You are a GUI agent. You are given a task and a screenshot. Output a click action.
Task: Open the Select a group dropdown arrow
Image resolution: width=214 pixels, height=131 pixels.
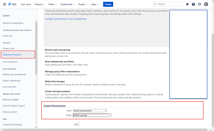click(109, 115)
